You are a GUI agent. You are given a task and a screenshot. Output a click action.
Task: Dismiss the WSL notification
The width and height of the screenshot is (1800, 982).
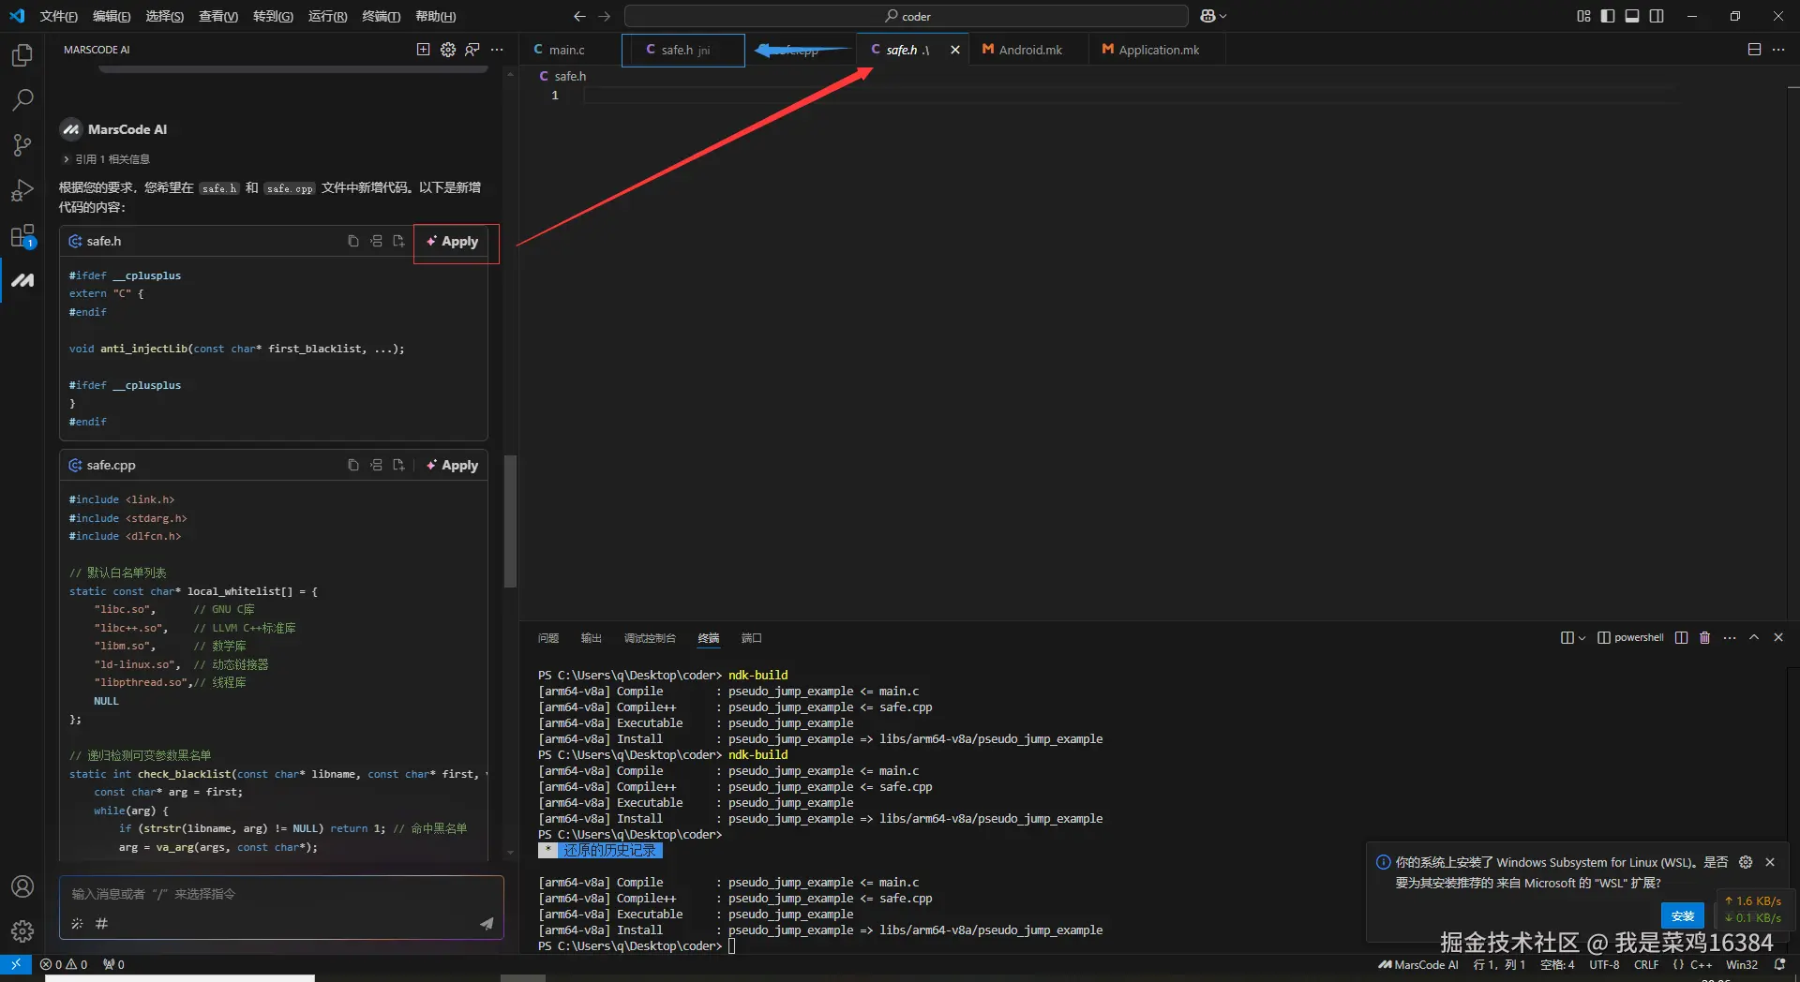tap(1770, 862)
